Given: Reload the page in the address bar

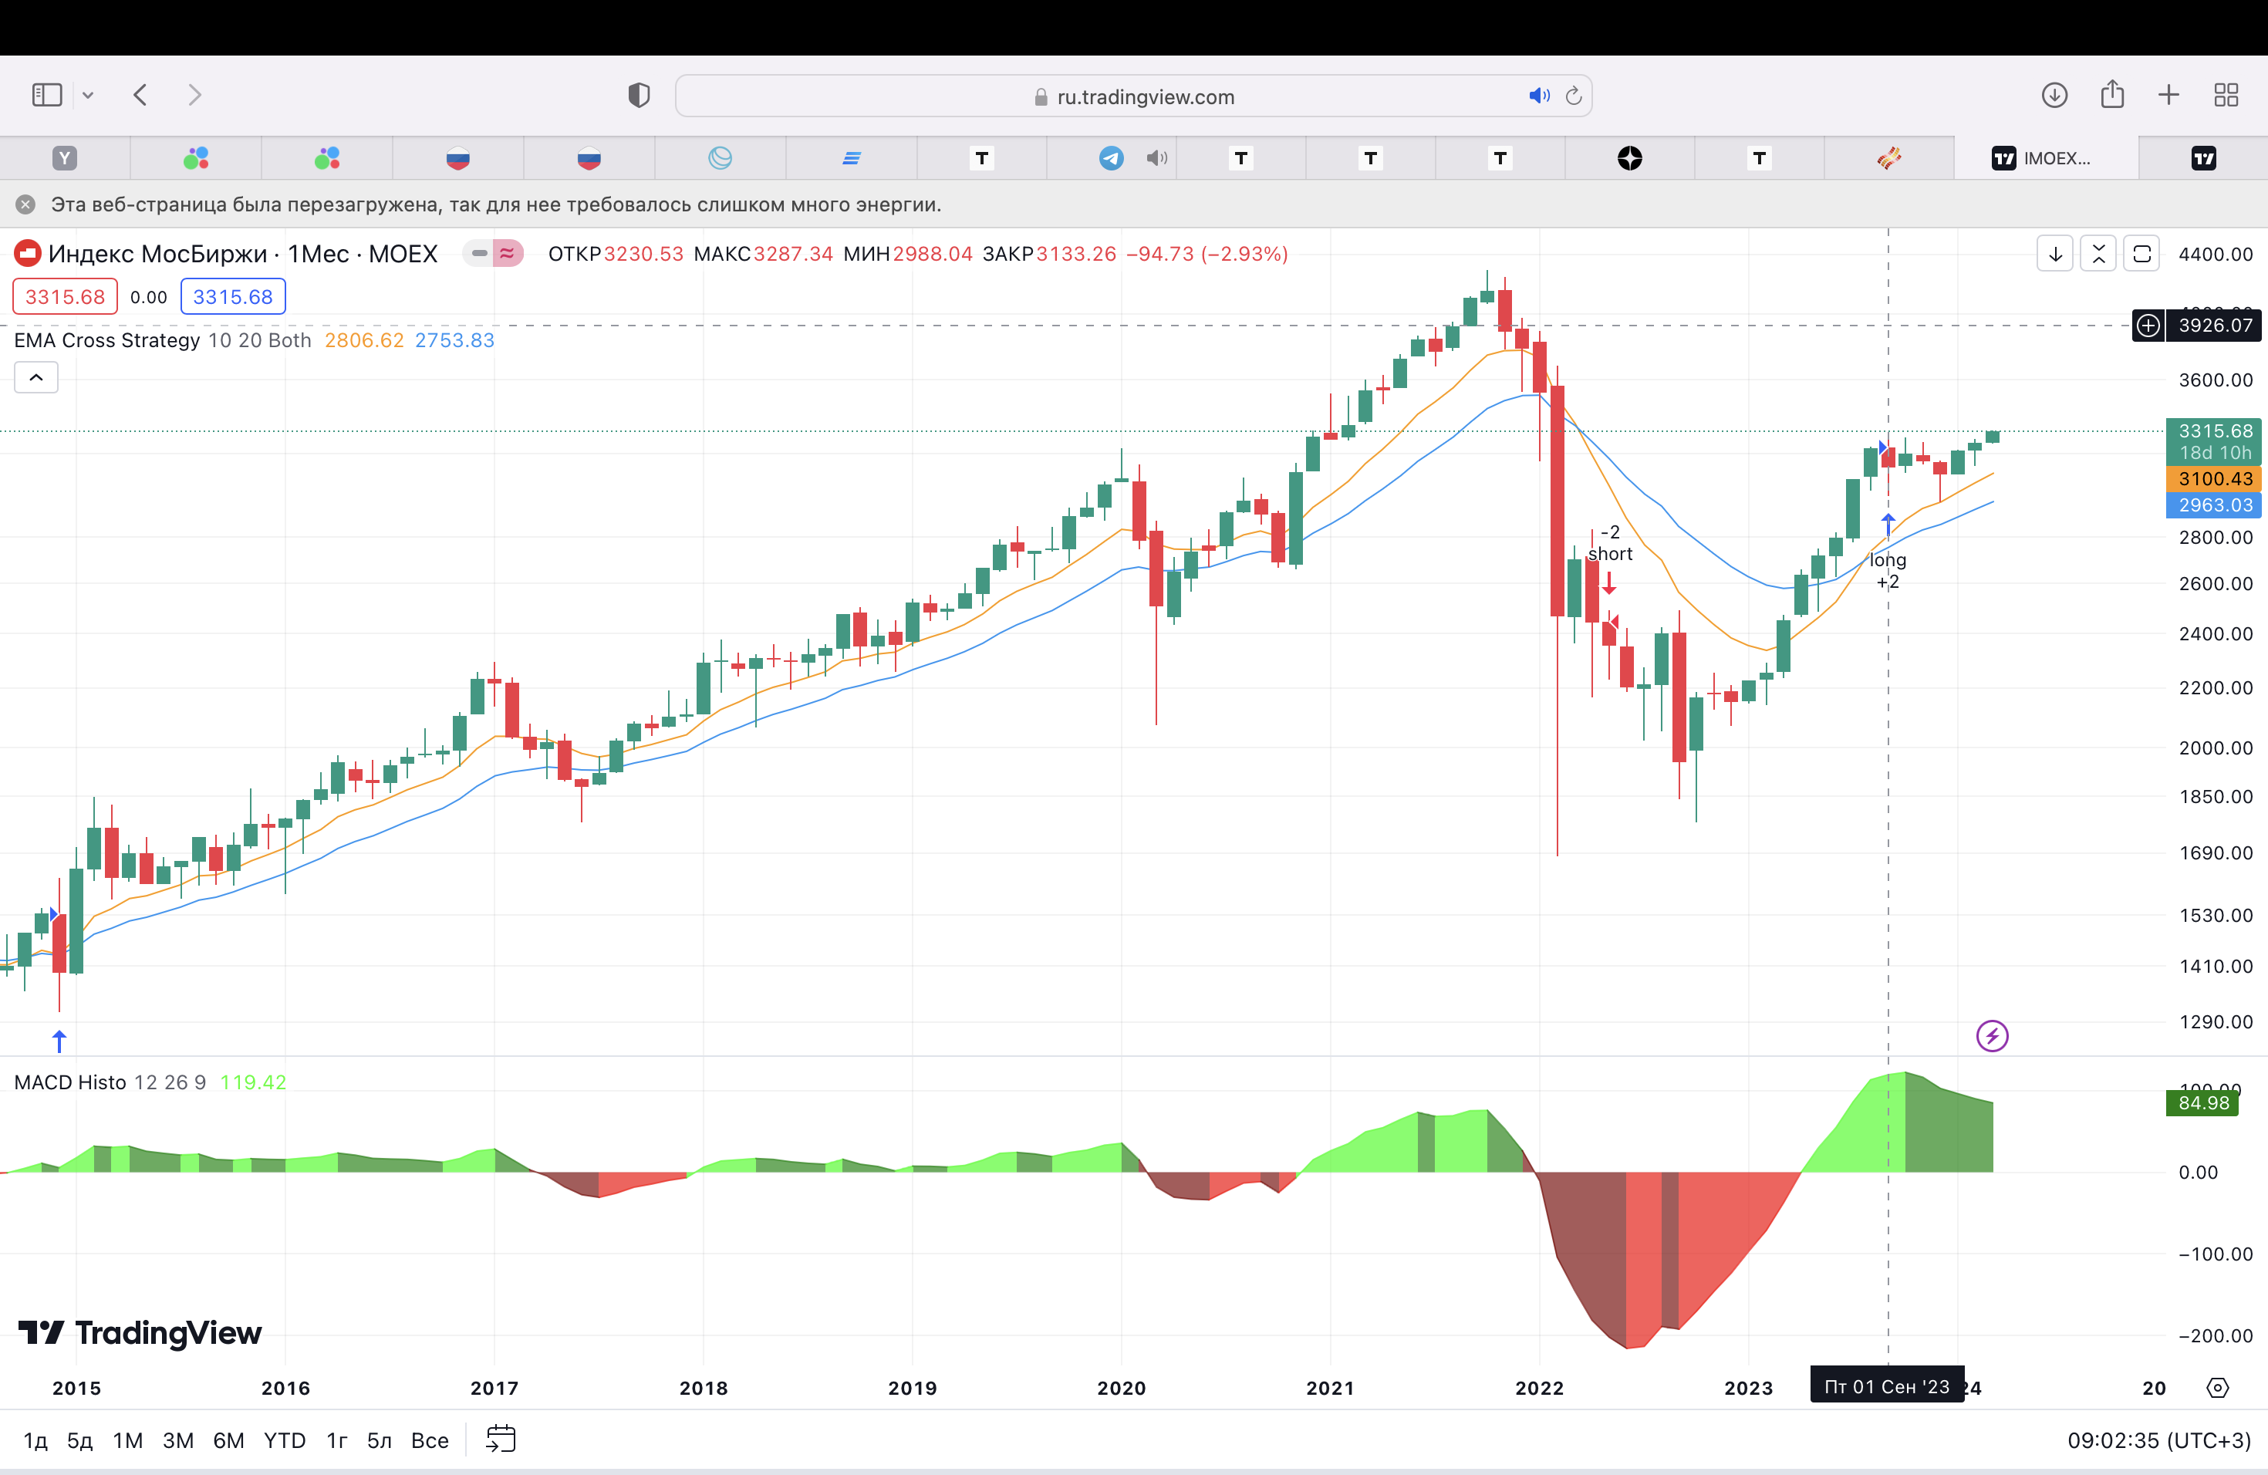Looking at the screenshot, I should 1574,96.
